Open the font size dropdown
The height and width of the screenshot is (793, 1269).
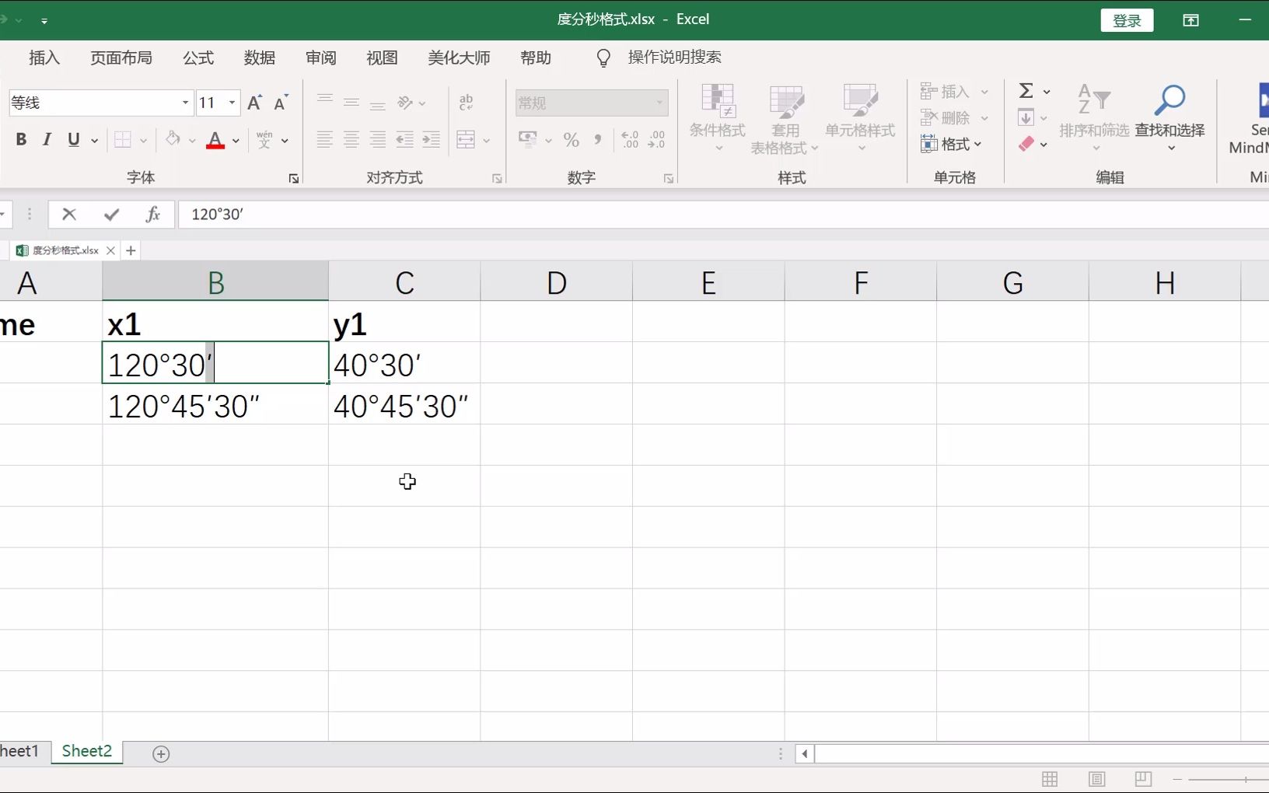pos(232,102)
